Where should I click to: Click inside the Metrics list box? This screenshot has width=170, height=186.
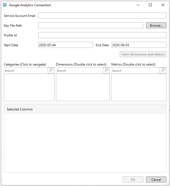click(139, 87)
